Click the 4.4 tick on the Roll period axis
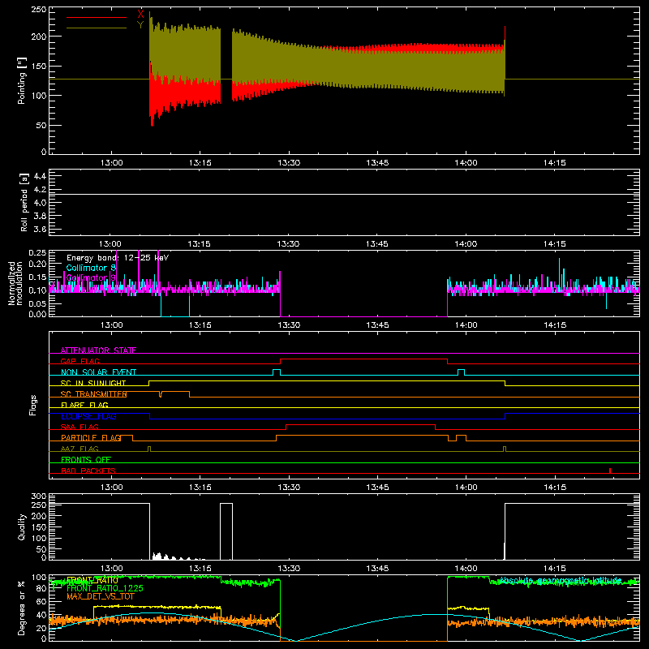This screenshot has width=649, height=649. pyautogui.click(x=40, y=176)
